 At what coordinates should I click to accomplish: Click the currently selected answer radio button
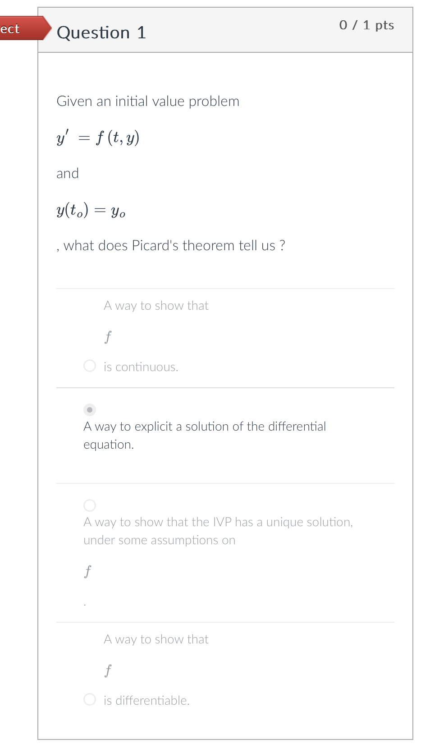(90, 410)
